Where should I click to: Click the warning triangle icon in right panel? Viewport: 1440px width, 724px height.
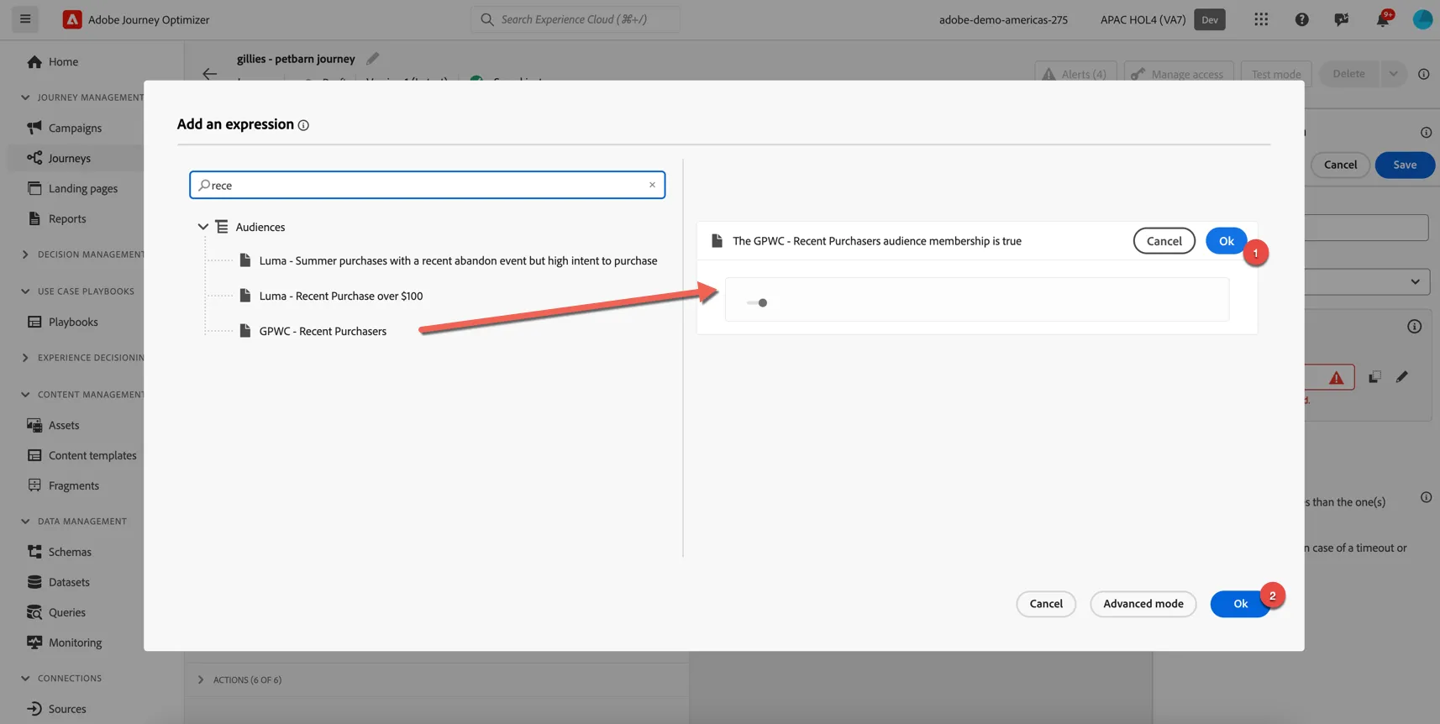pyautogui.click(x=1336, y=378)
